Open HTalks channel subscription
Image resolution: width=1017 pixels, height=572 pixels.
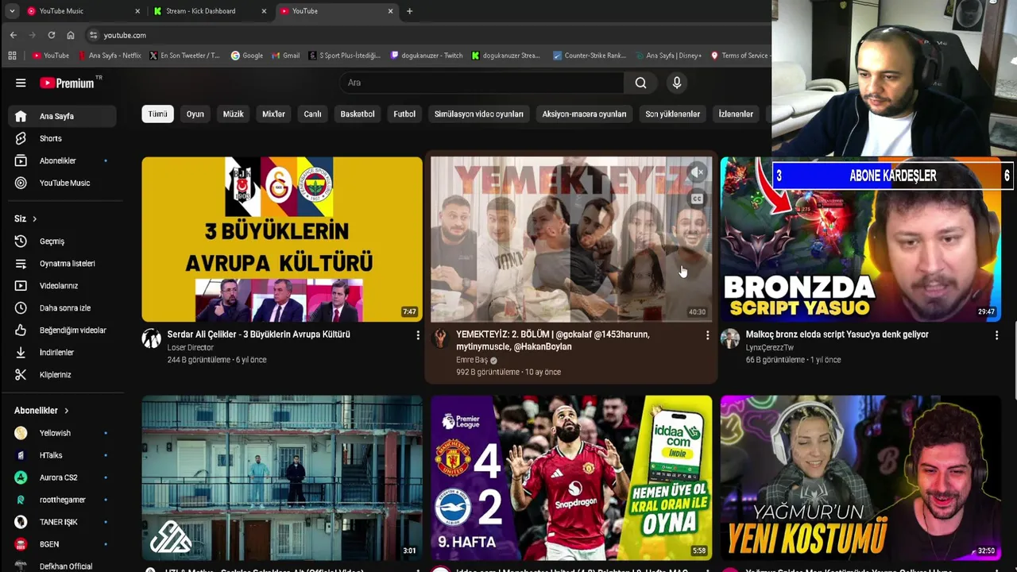[62, 455]
